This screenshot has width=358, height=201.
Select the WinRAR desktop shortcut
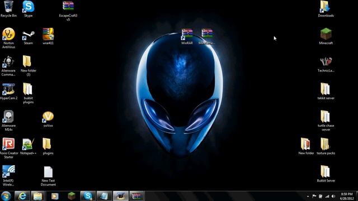point(187,36)
